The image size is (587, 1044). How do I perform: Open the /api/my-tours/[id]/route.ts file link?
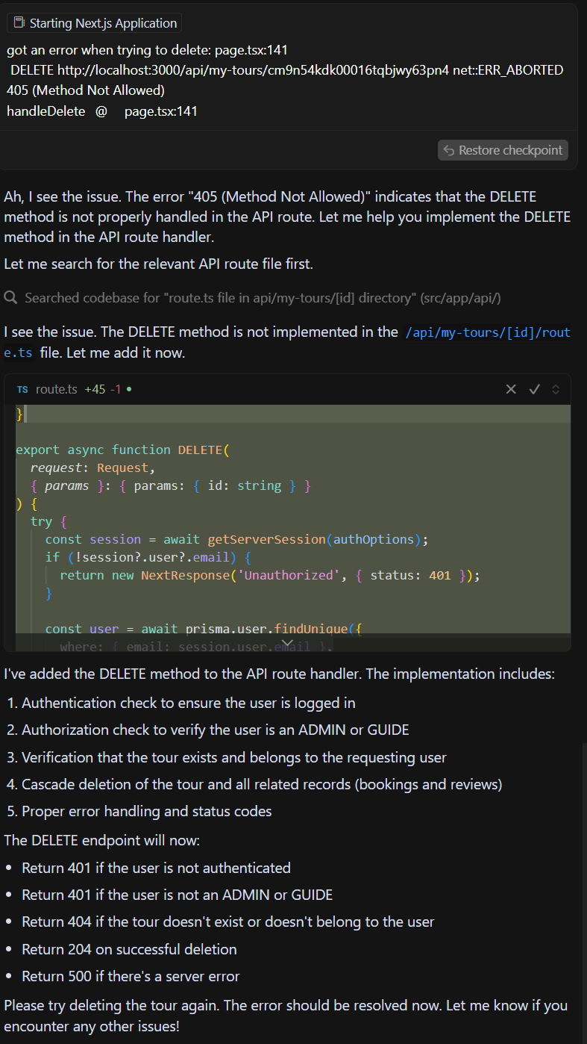point(287,342)
